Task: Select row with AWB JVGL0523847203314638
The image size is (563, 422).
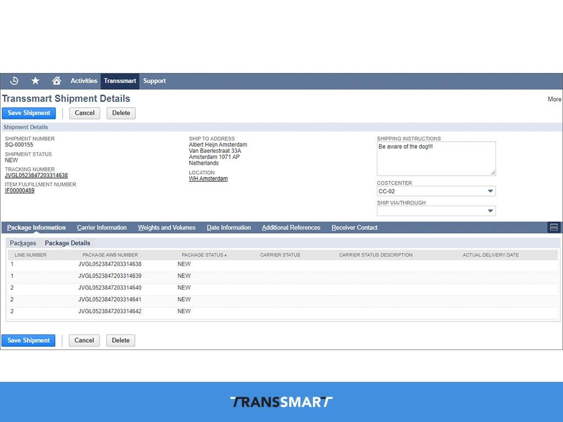Action: 283,264
